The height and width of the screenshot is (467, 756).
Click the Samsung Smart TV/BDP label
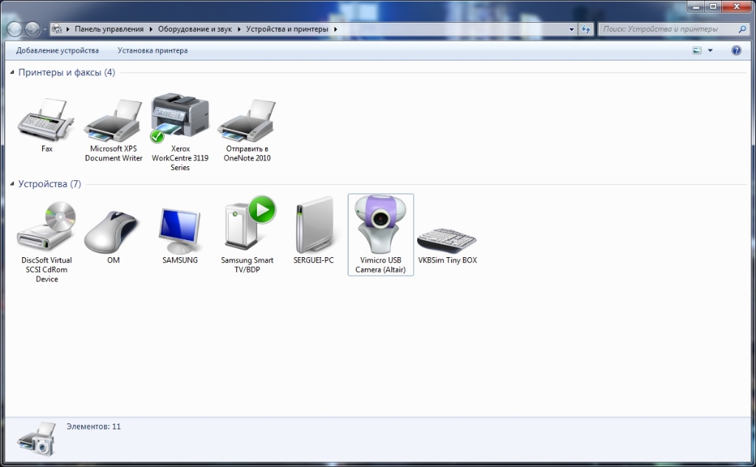pos(247,265)
